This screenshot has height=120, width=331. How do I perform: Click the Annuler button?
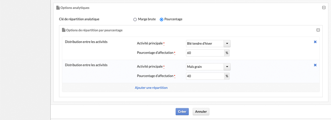(201, 112)
